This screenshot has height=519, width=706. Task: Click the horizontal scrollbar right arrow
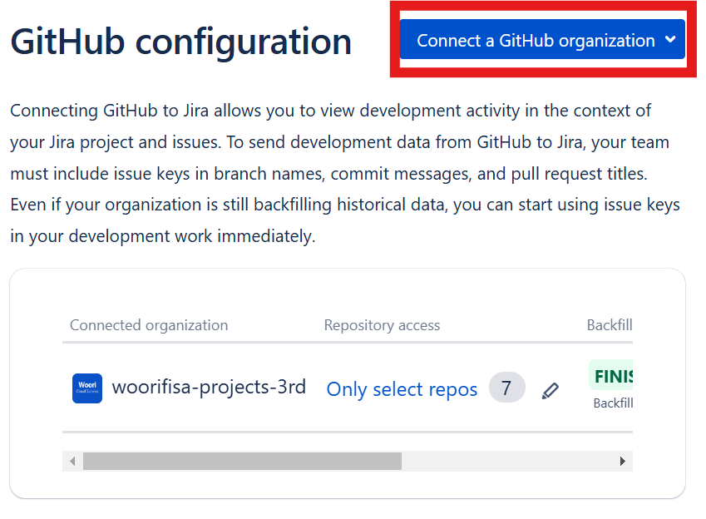point(622,461)
